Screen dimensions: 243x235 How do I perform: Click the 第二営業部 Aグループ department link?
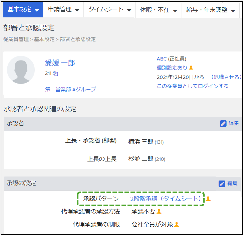coord(70,89)
